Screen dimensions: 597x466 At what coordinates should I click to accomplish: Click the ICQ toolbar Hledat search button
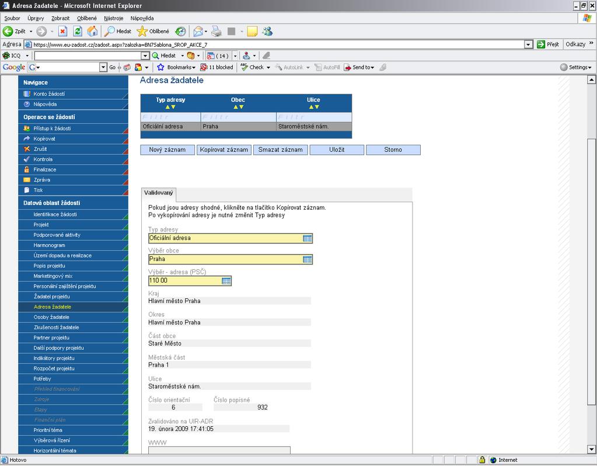164,55
